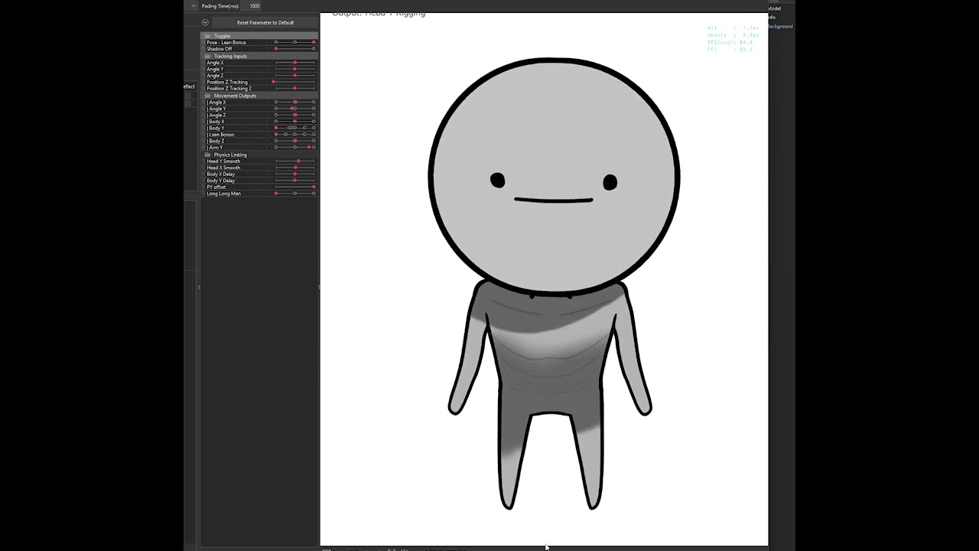Select the 'Shadow Off' parameter row
The height and width of the screenshot is (551, 979).
(x=259, y=49)
